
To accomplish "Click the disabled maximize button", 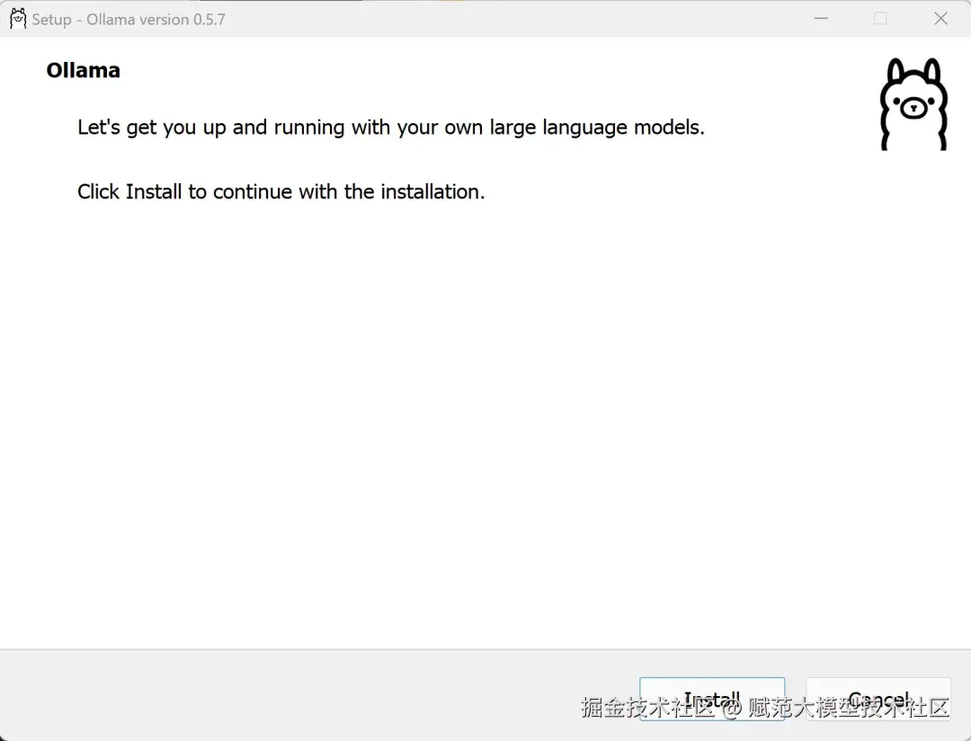I will [880, 19].
